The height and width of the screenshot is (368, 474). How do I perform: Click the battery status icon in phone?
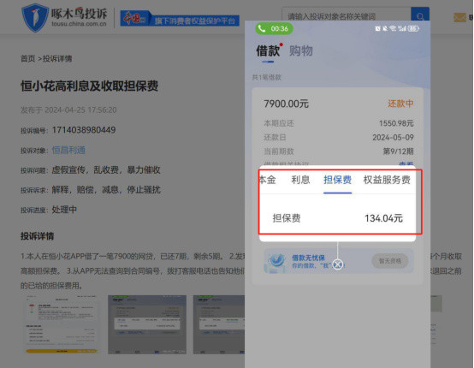click(413, 28)
